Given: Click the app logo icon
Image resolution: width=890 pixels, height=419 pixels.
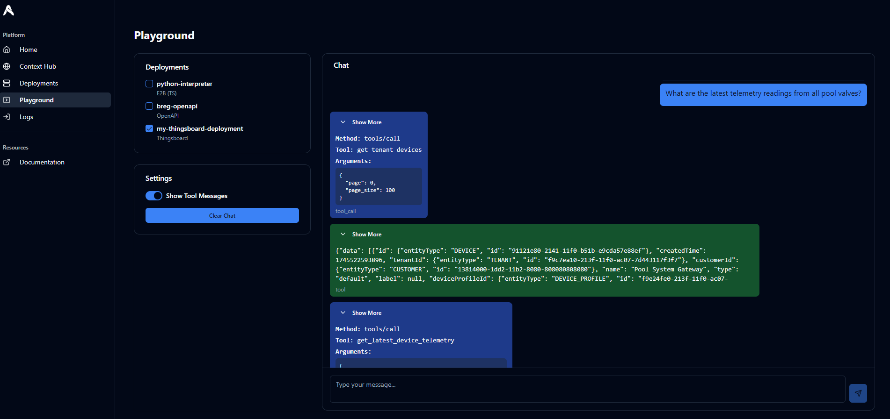Looking at the screenshot, I should (8, 10).
